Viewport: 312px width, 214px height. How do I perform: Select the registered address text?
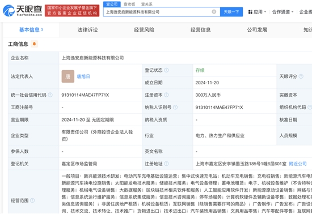click(x=241, y=164)
